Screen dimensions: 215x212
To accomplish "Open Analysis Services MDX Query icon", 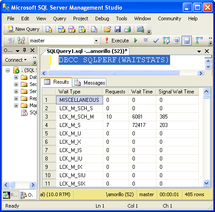I will coord(61,29).
